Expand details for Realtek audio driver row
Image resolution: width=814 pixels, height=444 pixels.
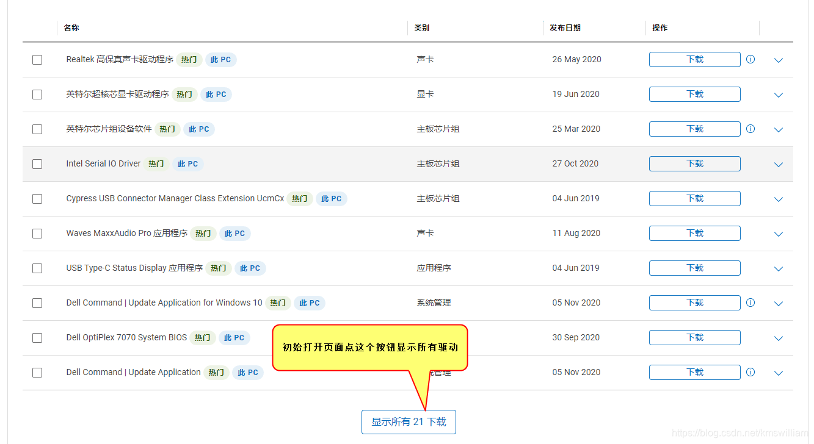[x=778, y=60]
